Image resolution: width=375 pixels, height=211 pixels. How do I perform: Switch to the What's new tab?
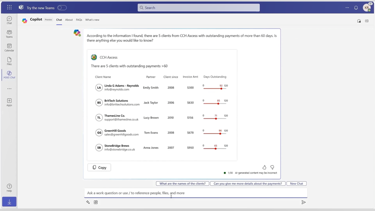click(92, 20)
